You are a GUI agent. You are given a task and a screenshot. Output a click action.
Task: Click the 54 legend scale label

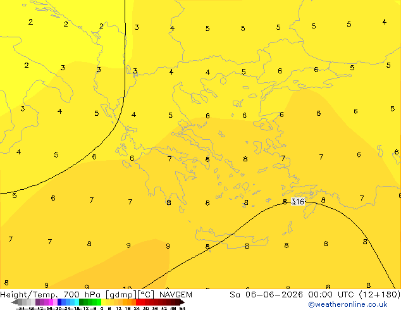click(182, 308)
